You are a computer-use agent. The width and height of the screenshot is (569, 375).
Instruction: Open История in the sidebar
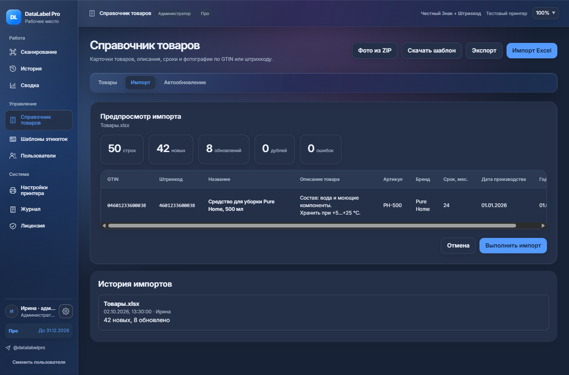point(39,69)
